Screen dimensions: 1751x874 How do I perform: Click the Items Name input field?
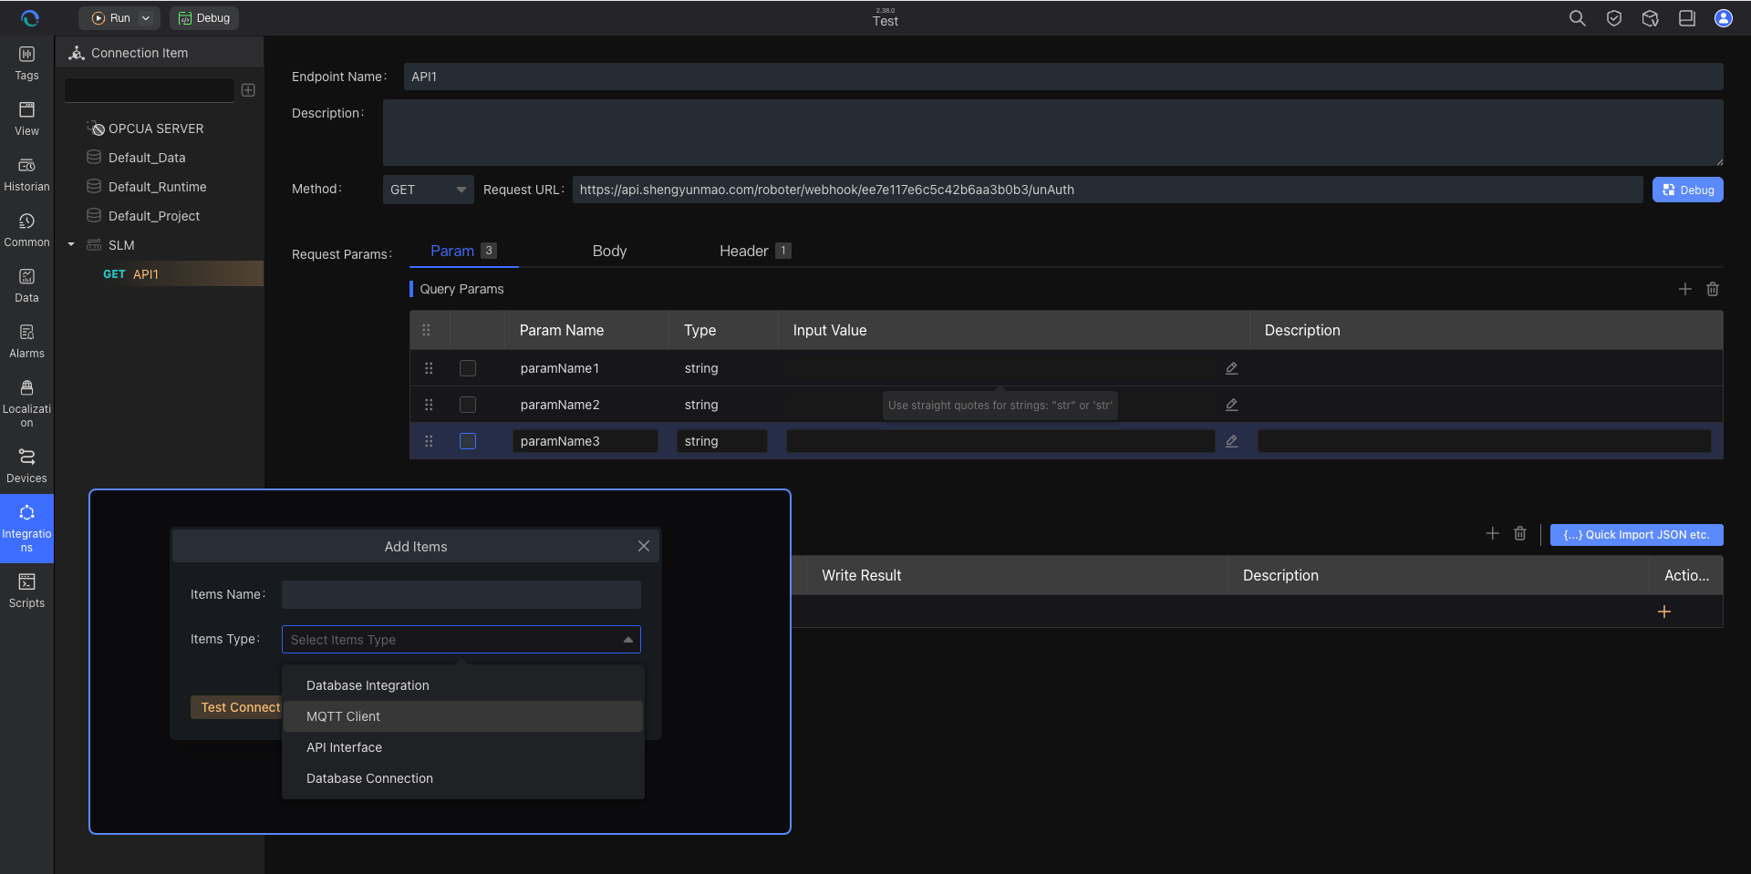pyautogui.click(x=461, y=594)
